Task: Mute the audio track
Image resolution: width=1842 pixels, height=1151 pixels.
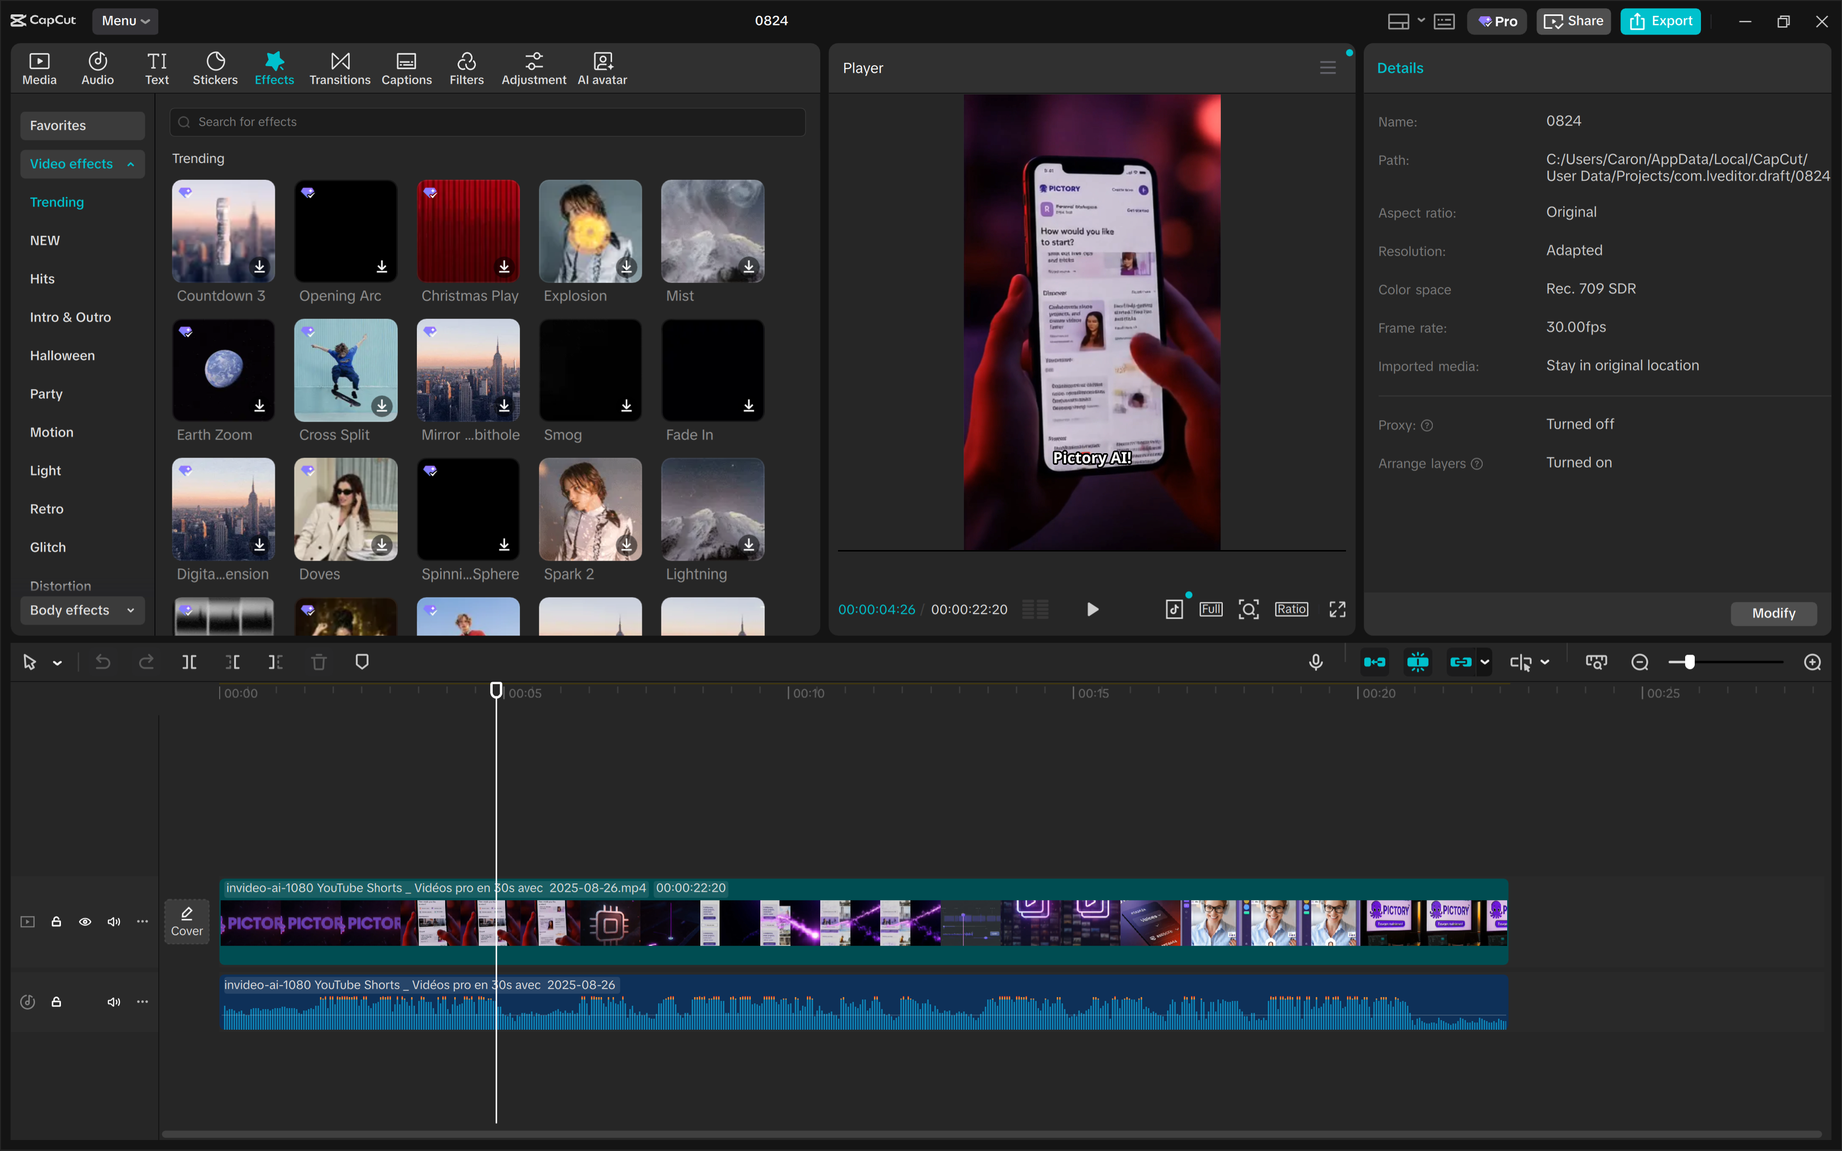Action: click(113, 1001)
